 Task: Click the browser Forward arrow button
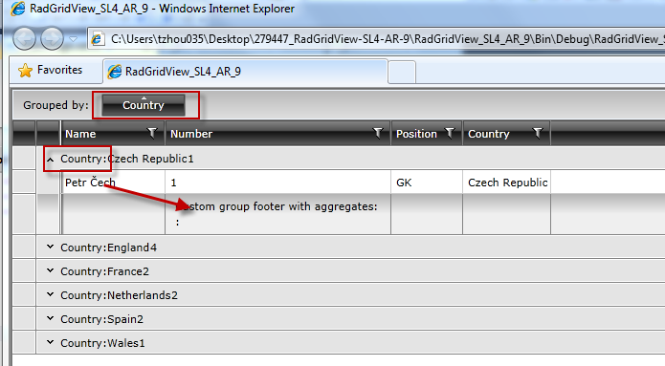click(x=52, y=38)
